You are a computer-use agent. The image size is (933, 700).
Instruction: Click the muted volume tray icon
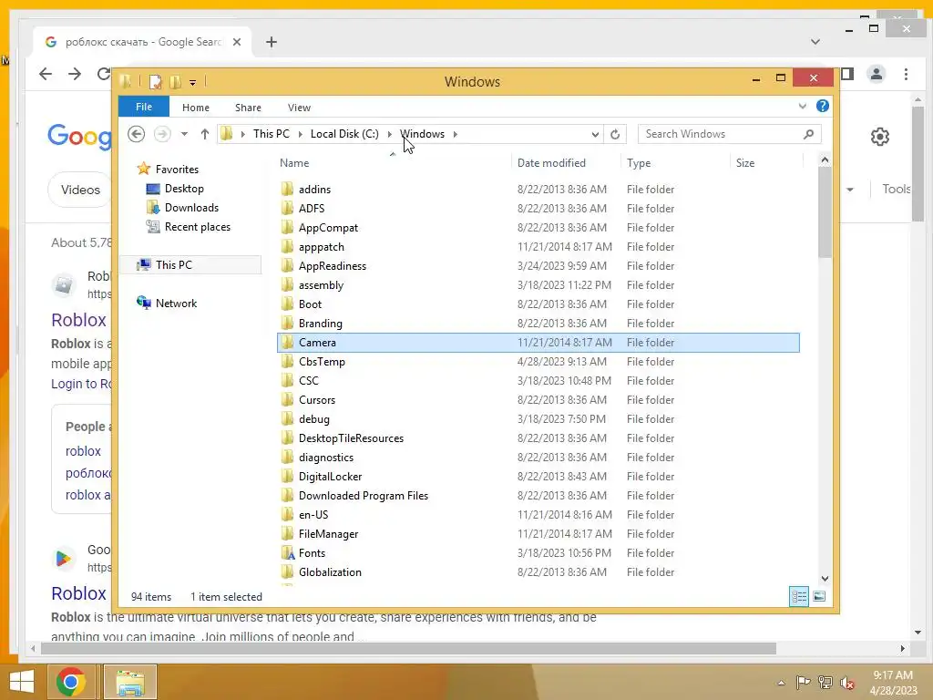tap(846, 682)
